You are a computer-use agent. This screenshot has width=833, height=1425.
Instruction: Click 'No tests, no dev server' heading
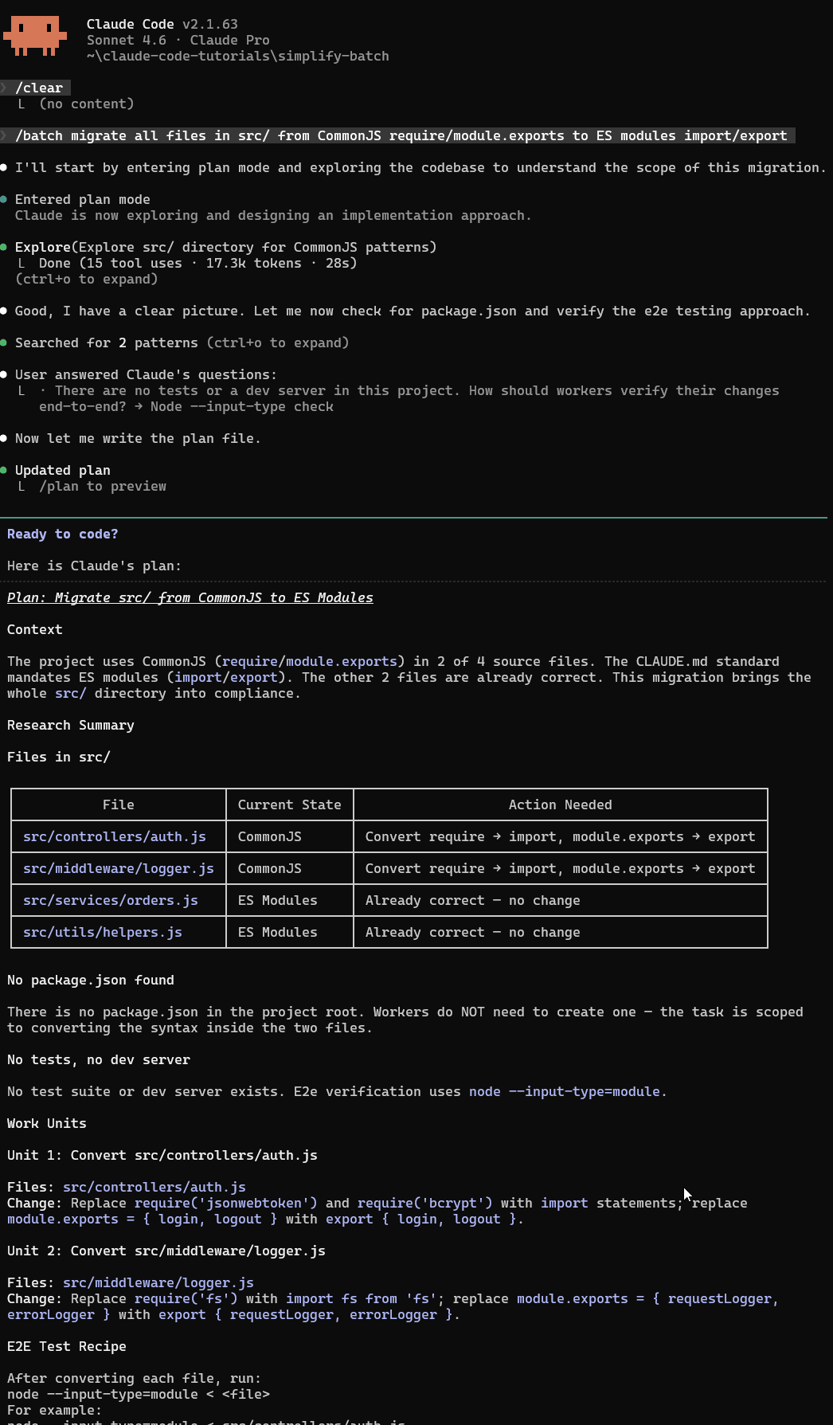tap(98, 1059)
